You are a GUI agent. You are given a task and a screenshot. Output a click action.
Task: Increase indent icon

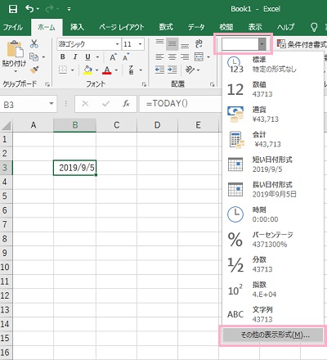coord(172,70)
